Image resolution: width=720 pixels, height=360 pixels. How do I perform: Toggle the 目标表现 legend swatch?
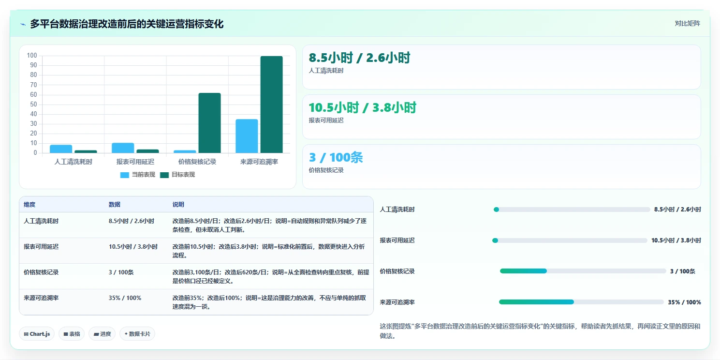pos(164,175)
